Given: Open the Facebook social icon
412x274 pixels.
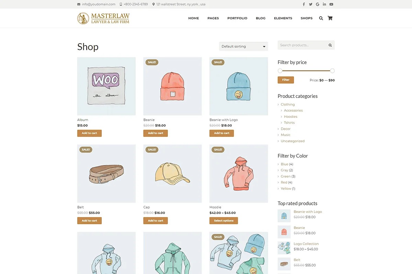Looking at the screenshot, I should click(304, 4).
